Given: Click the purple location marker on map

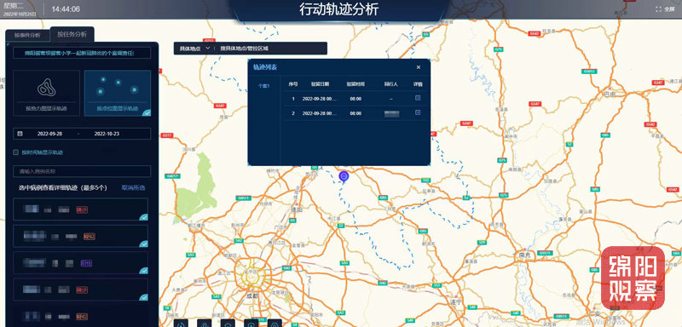Looking at the screenshot, I should [344, 177].
